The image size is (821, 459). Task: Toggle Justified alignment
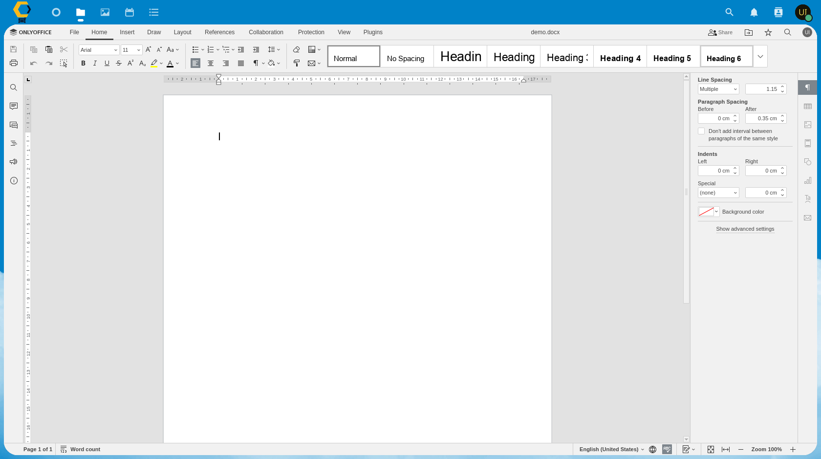point(241,63)
